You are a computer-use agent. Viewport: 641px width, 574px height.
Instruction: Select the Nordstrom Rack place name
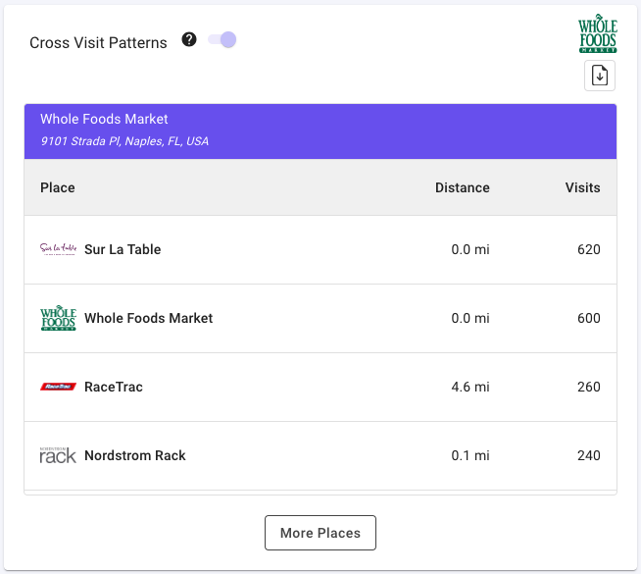134,455
